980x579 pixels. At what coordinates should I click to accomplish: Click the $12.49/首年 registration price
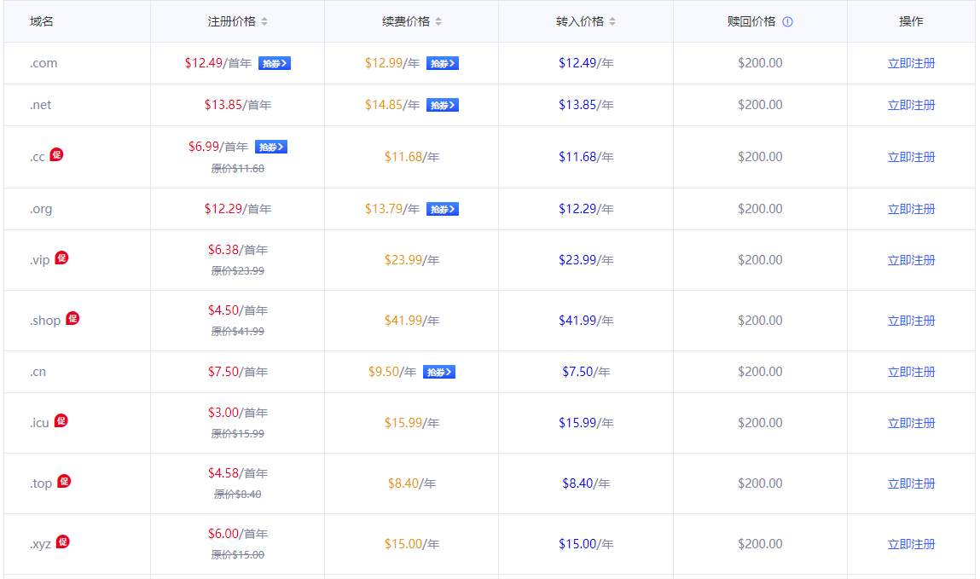[218, 63]
